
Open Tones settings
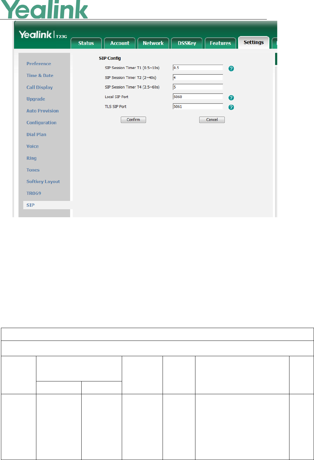(x=33, y=170)
